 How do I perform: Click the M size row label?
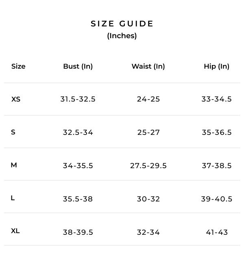pos(14,165)
